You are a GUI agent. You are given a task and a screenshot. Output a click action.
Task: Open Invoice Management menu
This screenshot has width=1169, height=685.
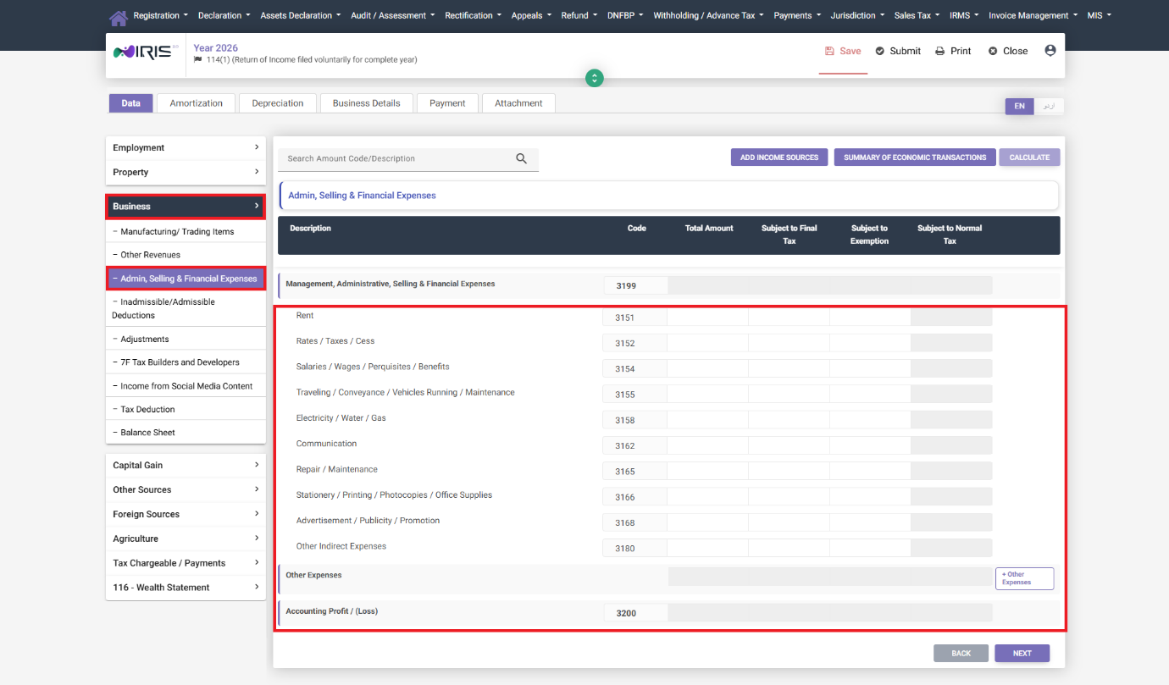1033,15
